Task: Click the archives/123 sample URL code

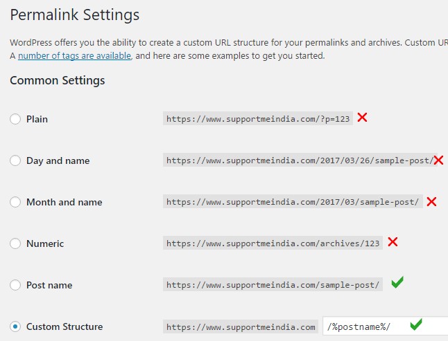Action: click(x=273, y=243)
